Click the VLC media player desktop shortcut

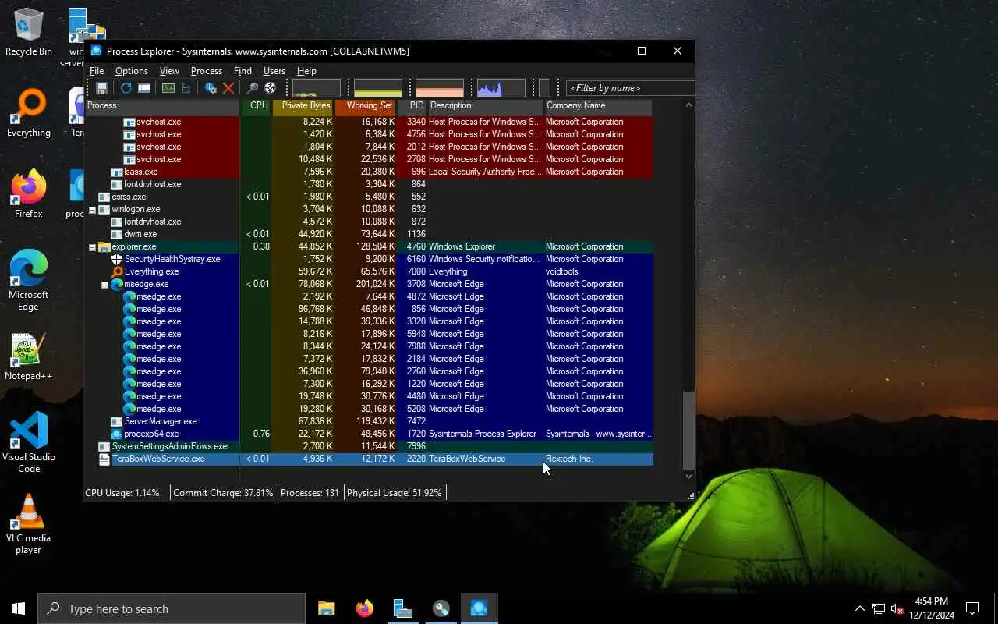29,524
